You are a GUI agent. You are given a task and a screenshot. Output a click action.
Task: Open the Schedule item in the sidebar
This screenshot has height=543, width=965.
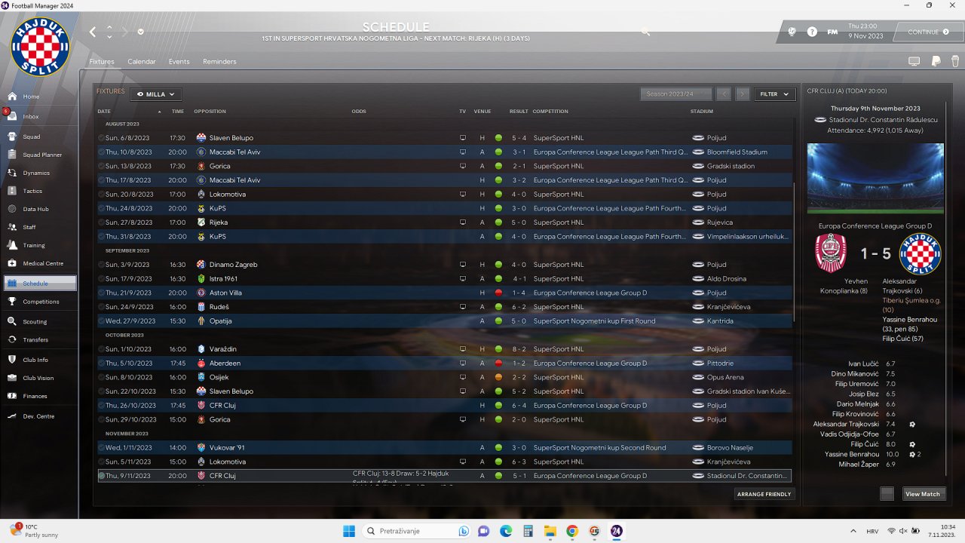click(40, 284)
